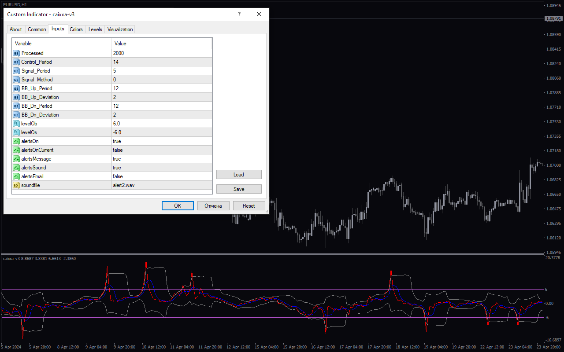
Task: Click the dialog resize grip corner
Action: [266, 212]
